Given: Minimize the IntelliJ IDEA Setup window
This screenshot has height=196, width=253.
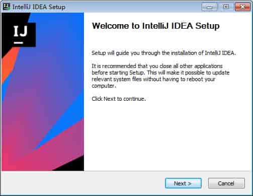Looking at the screenshot, I should [x=209, y=7].
